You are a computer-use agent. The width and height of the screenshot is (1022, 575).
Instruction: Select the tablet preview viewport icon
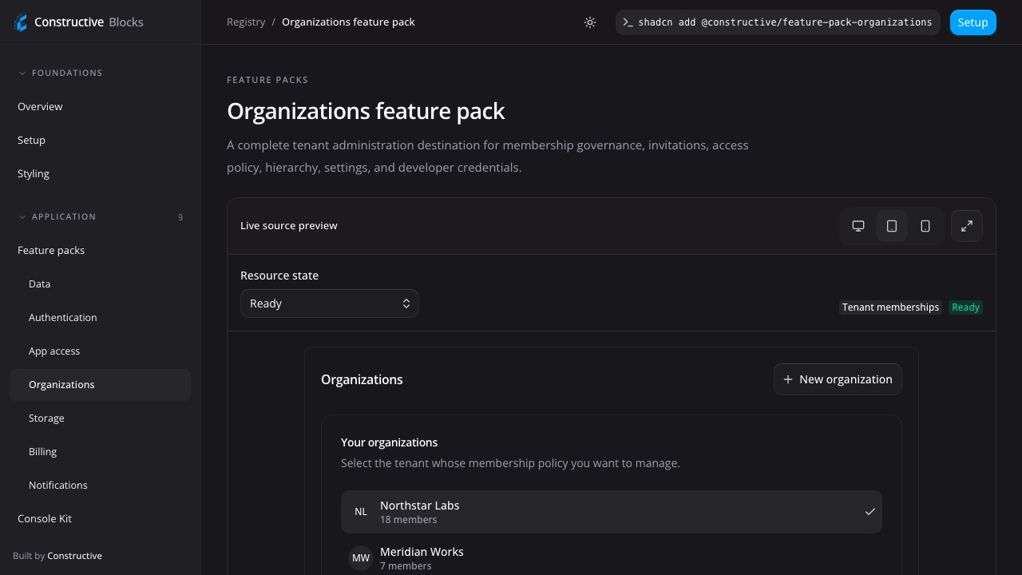point(892,226)
